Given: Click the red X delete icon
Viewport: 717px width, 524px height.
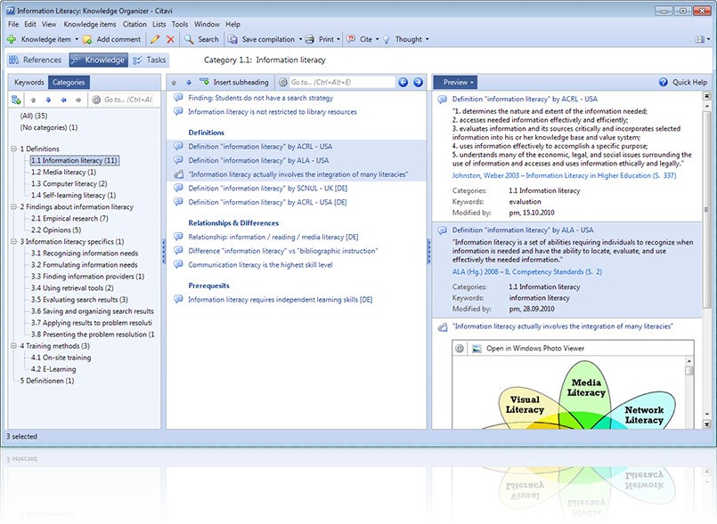Looking at the screenshot, I should click(170, 39).
